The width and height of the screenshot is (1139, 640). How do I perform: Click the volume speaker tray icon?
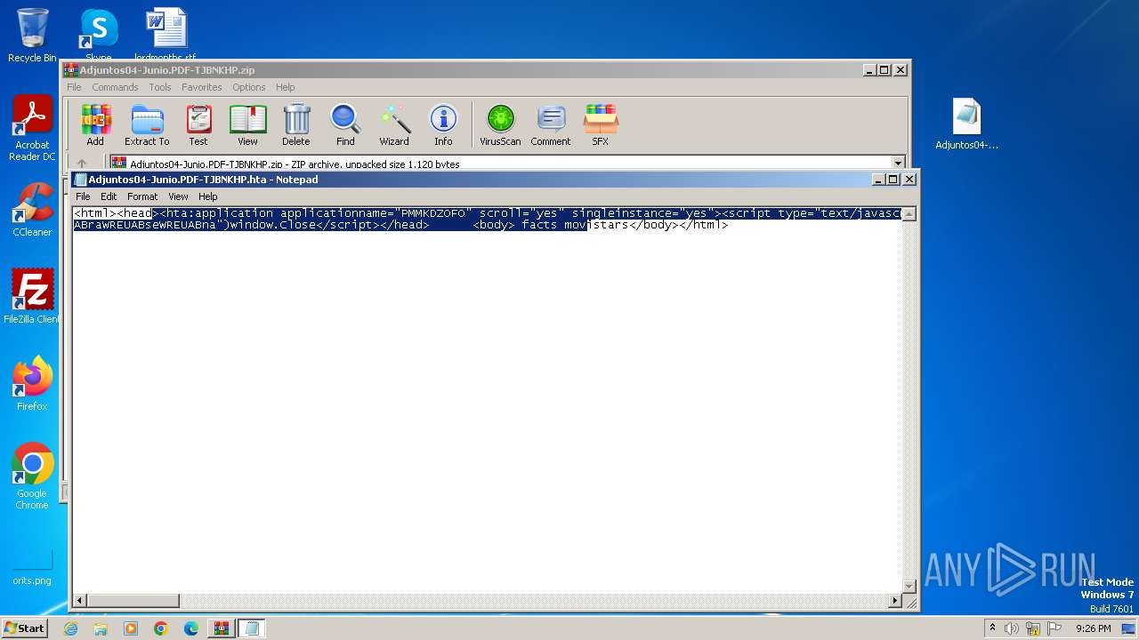tap(1012, 628)
